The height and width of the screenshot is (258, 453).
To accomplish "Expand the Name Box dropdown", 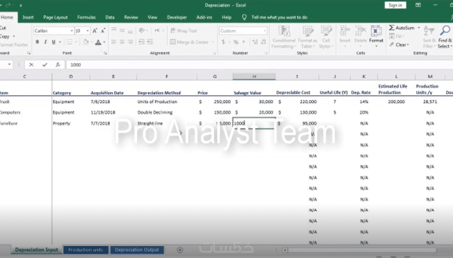I will coord(9,64).
